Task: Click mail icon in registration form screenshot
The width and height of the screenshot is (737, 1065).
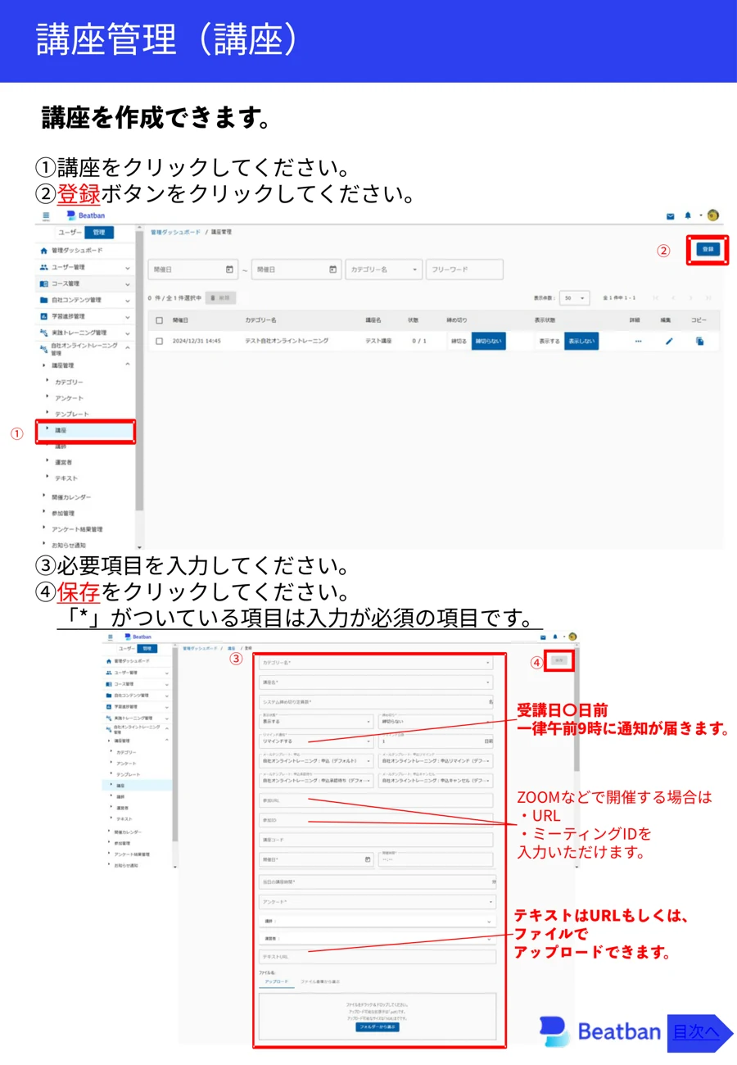Action: (x=541, y=637)
